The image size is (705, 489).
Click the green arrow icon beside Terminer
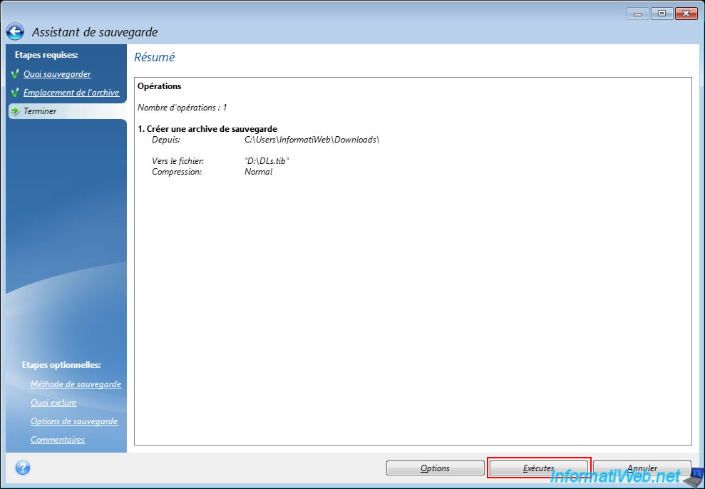[15, 111]
